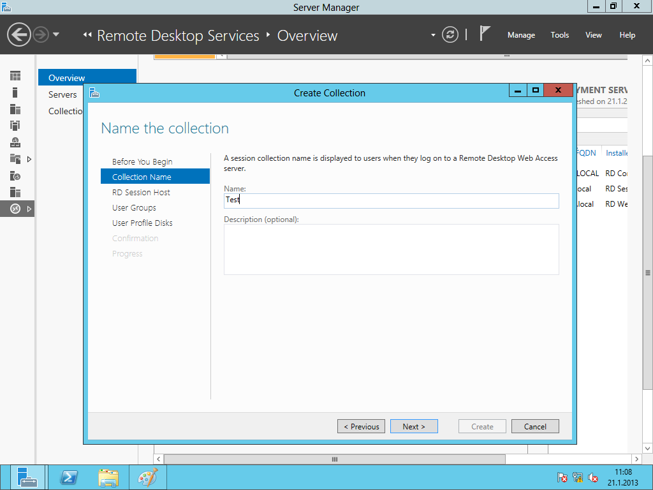Click the Remote Desktop Services sidebar icon
Screen dimensions: 653x490
(15, 209)
